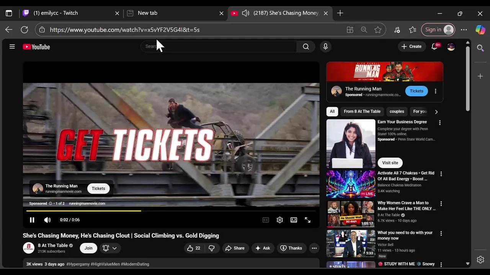Open Victor Bell money video thumbnail
Screen dimensions: 490x275
pos(351,244)
